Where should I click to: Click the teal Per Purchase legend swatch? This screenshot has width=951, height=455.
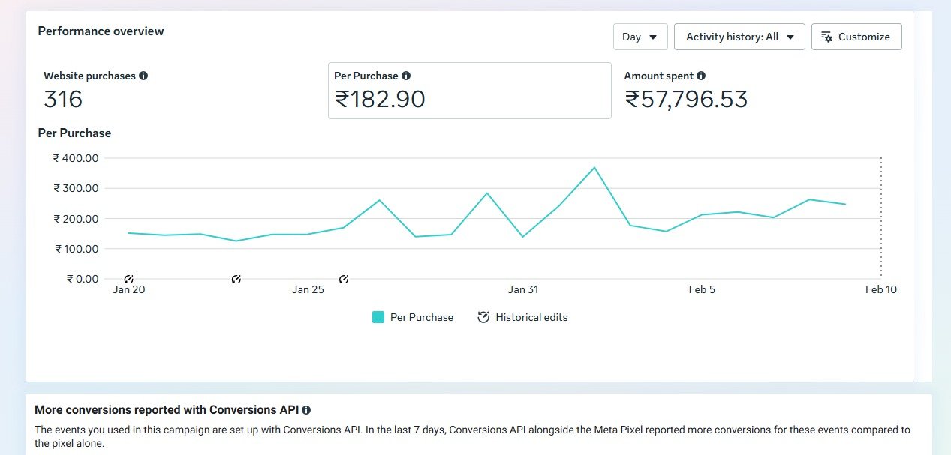[x=378, y=317]
